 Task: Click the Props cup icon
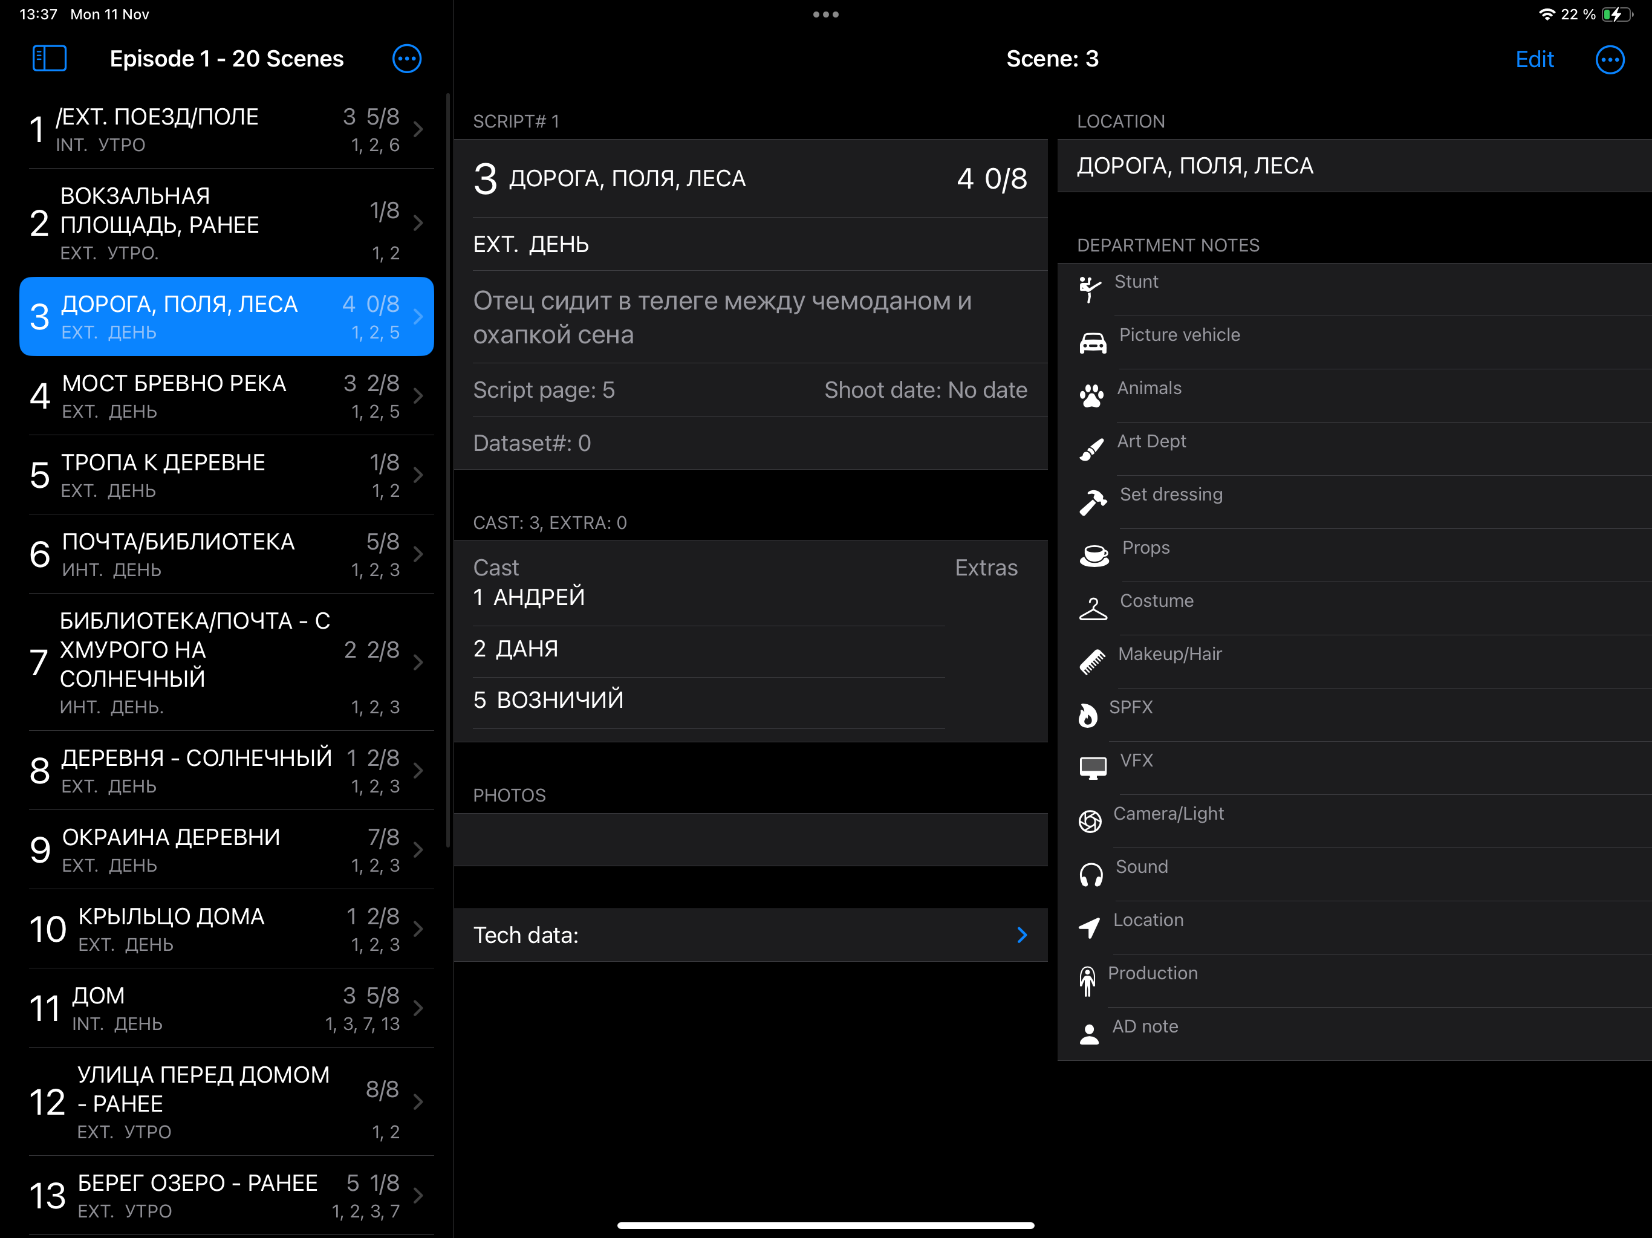tap(1094, 555)
